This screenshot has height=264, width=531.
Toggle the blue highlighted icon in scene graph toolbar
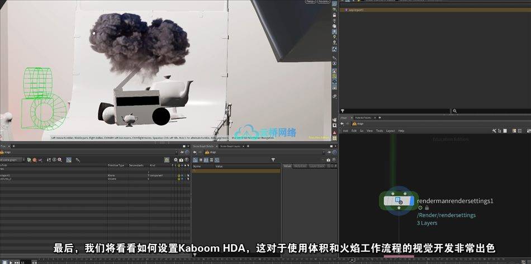(x=69, y=159)
